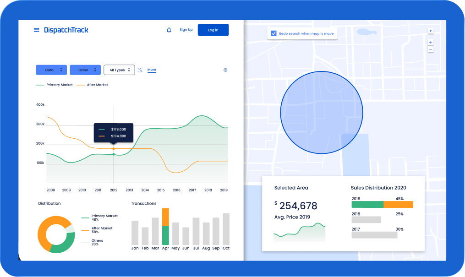Viewport: 465px width, 277px height.
Task: Expand the Order dropdown
Action: click(x=85, y=70)
